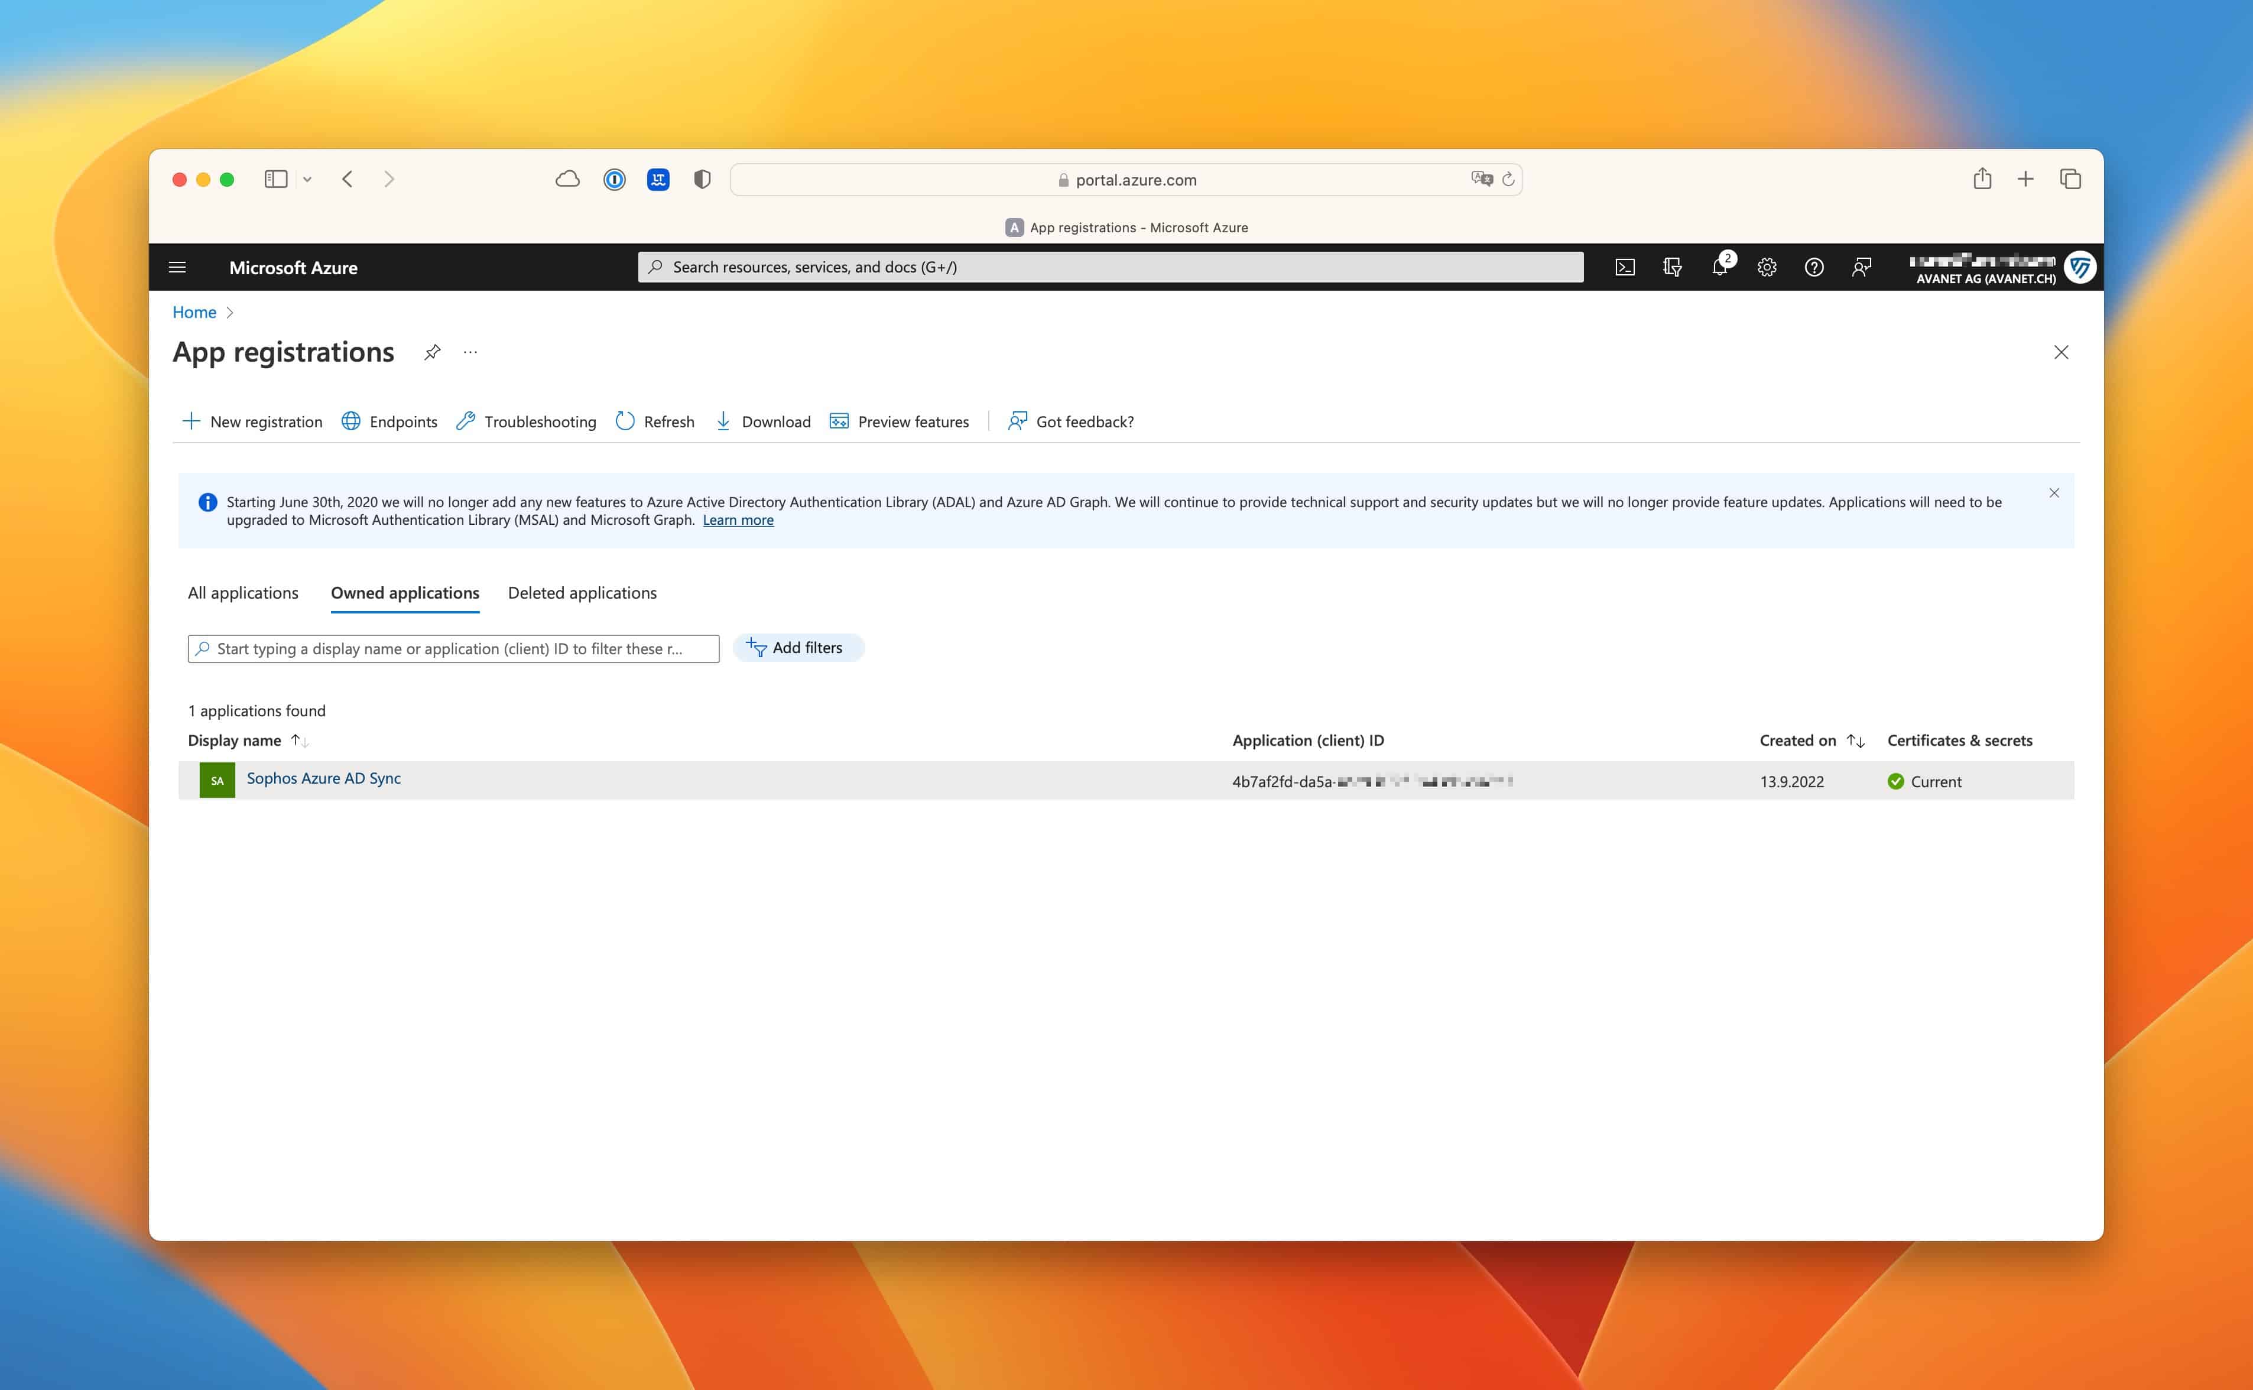This screenshot has width=2253, height=1390.
Task: Show Safari tab overview
Action: (x=2070, y=178)
